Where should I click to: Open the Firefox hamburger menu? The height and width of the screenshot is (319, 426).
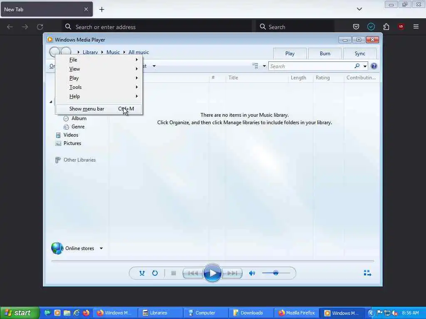(x=416, y=27)
